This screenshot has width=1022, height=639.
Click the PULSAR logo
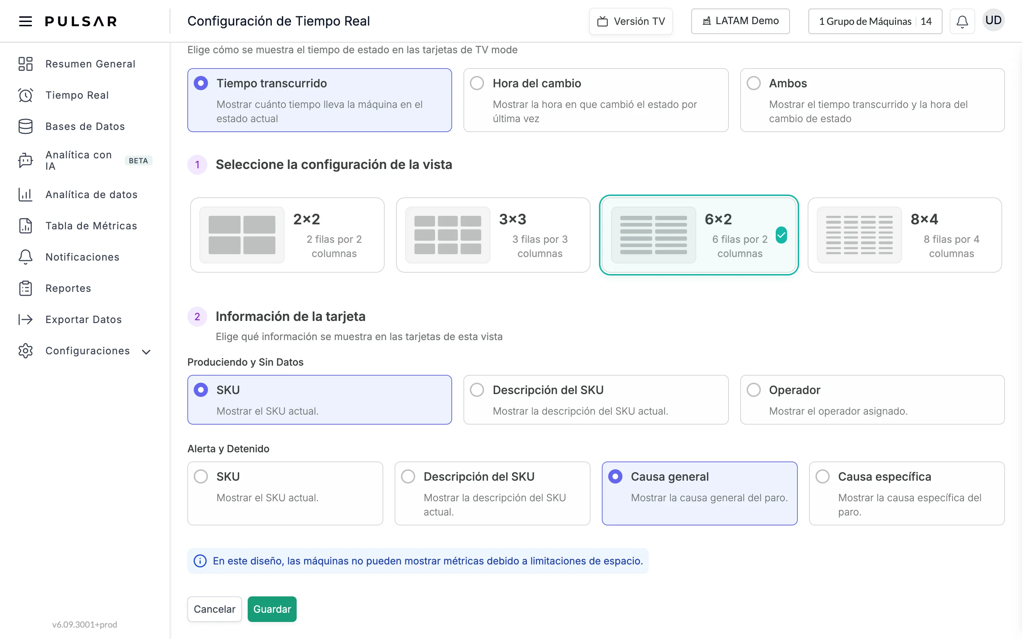81,21
